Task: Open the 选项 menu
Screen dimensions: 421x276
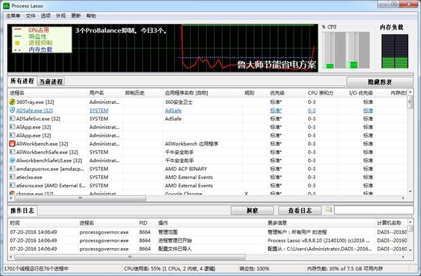Action: click(46, 15)
